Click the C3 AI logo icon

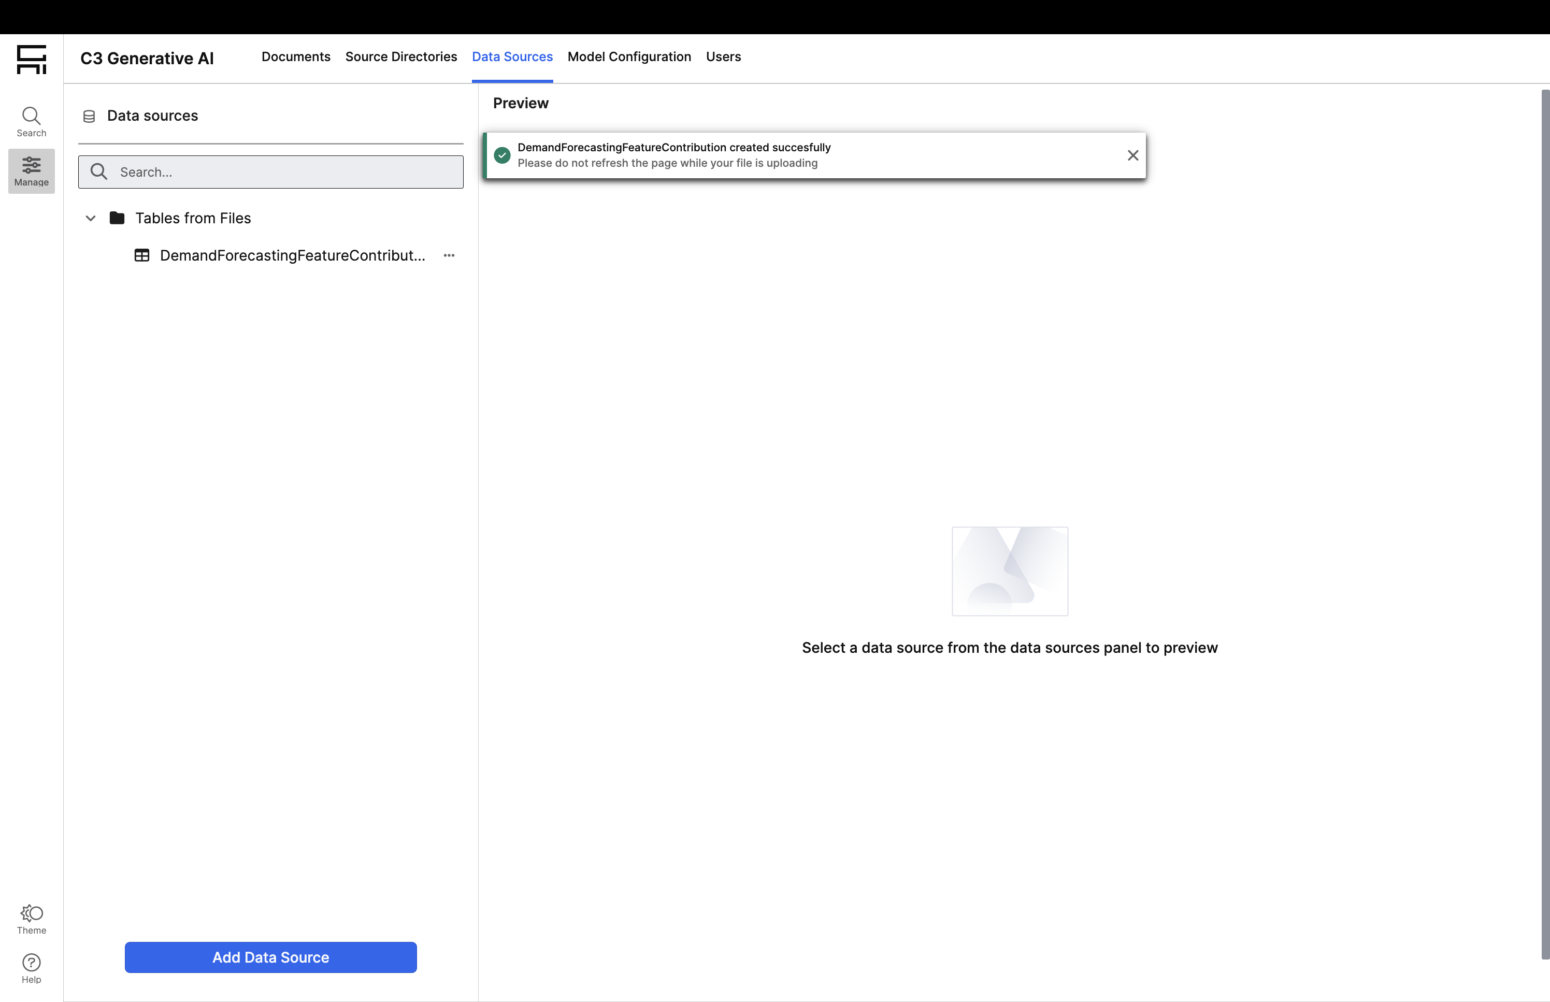click(x=31, y=59)
